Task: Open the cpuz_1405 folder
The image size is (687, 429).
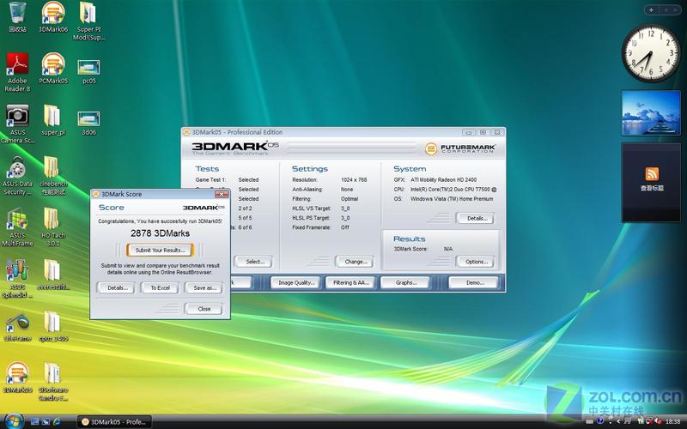Action: click(x=53, y=327)
